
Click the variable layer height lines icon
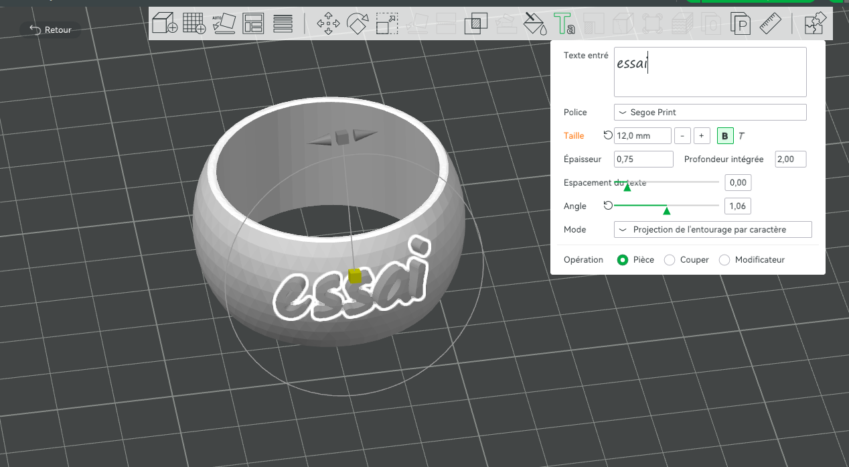point(283,23)
